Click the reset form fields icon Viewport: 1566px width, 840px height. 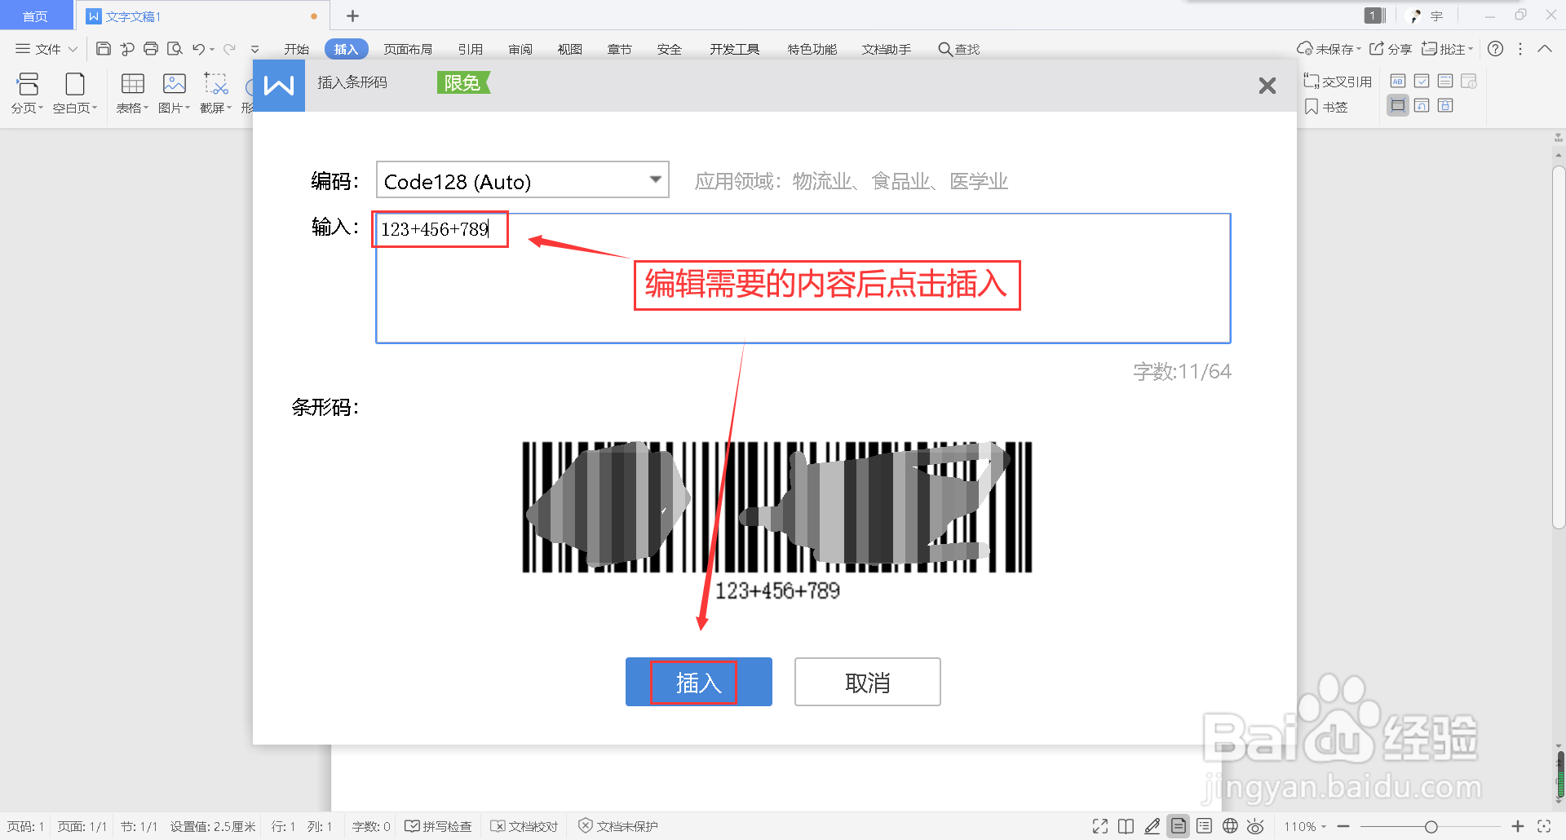click(x=1422, y=105)
